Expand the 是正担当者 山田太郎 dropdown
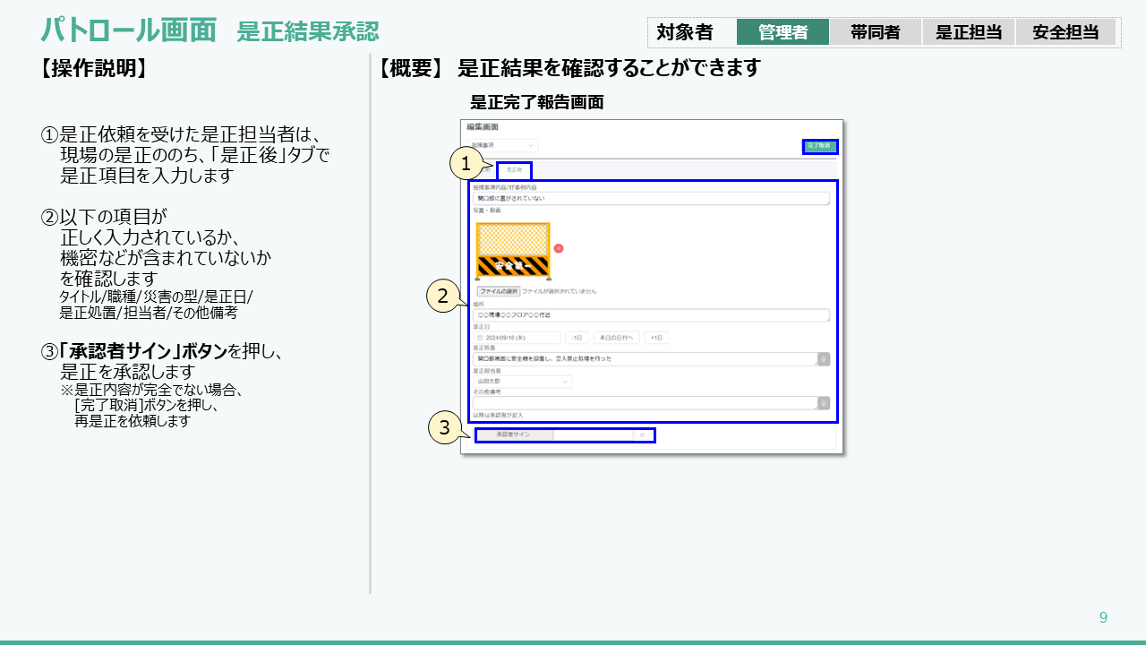Image resolution: width=1146 pixels, height=645 pixels. pos(523,382)
